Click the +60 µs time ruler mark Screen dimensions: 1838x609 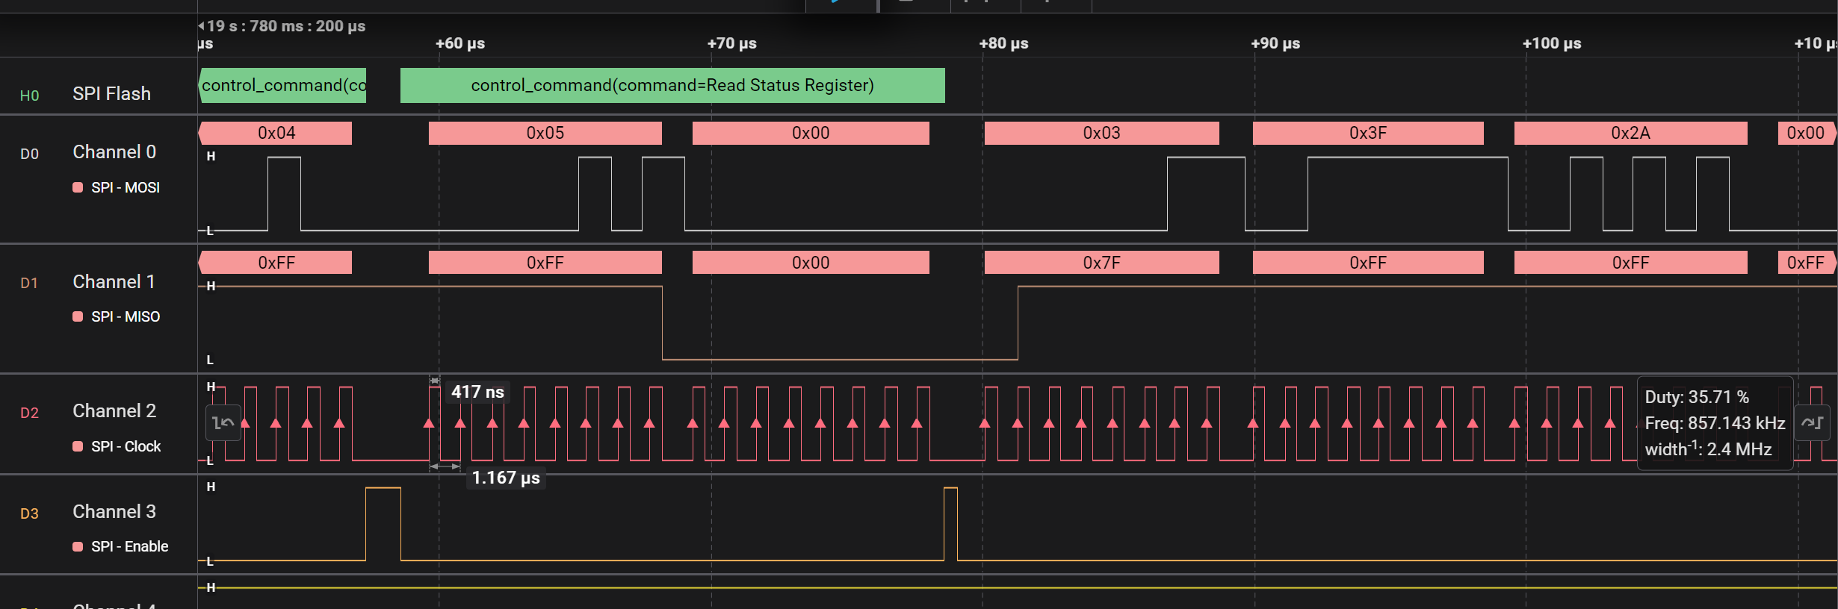click(x=460, y=43)
